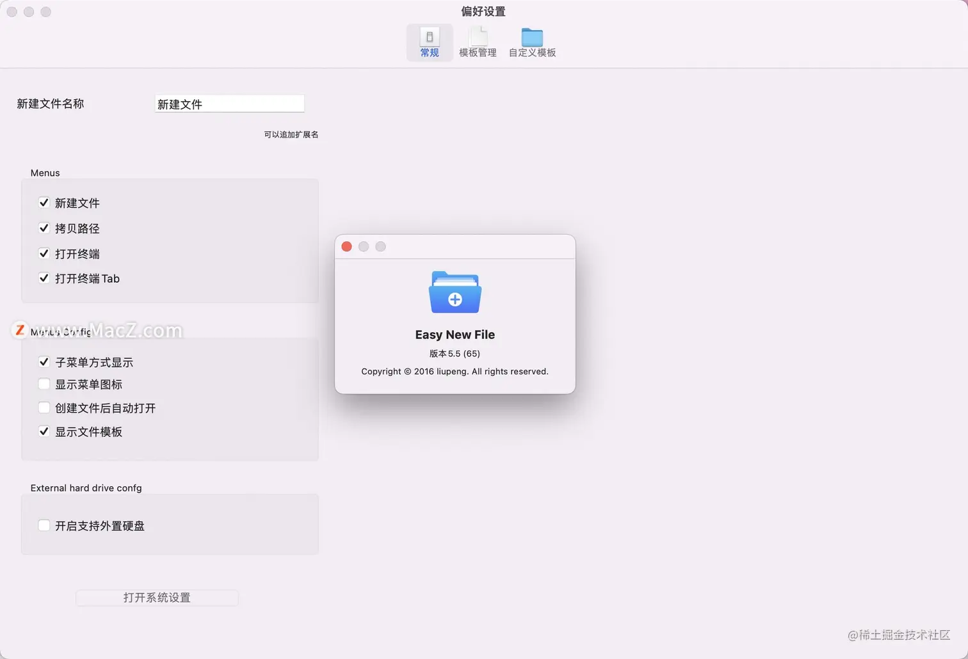Enable 显示菜单图标 checkbox
Viewport: 968px width, 659px height.
[44, 384]
